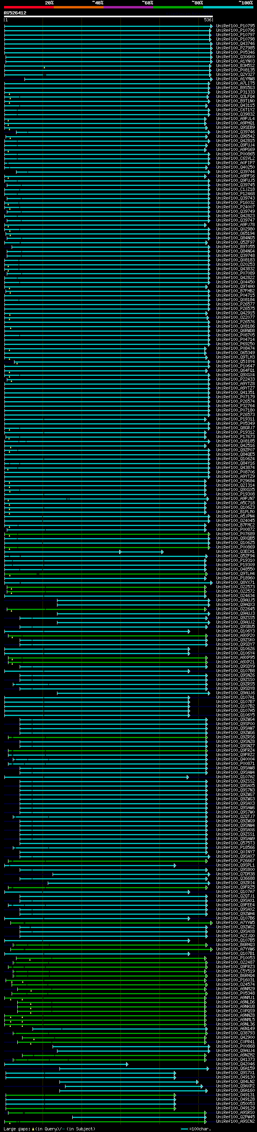Select hit label UniRef100_Q49130
The image size is (257, 1132).
point(235,1077)
